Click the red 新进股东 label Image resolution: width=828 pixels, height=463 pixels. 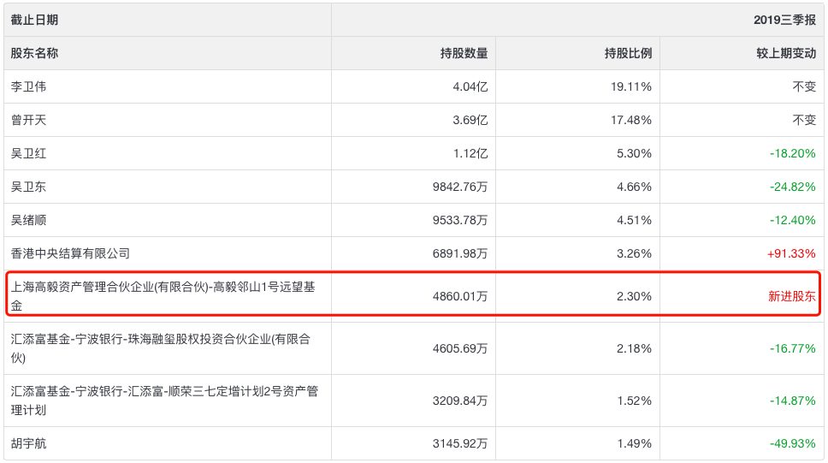[791, 296]
